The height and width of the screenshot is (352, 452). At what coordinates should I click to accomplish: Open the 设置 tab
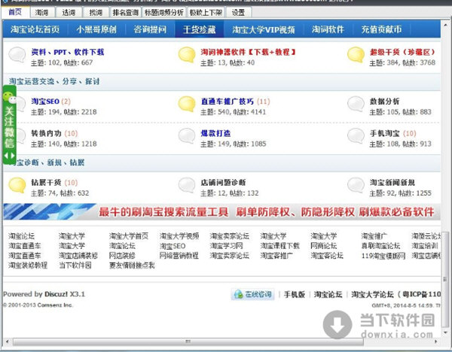238,12
